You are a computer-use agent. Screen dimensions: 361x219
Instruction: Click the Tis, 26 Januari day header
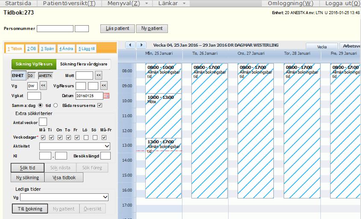click(x=205, y=53)
